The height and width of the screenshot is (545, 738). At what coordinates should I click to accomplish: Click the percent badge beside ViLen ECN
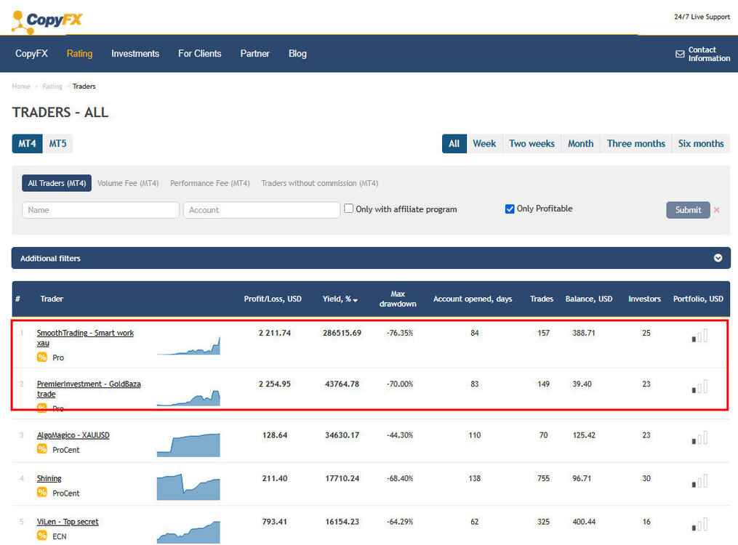42,536
